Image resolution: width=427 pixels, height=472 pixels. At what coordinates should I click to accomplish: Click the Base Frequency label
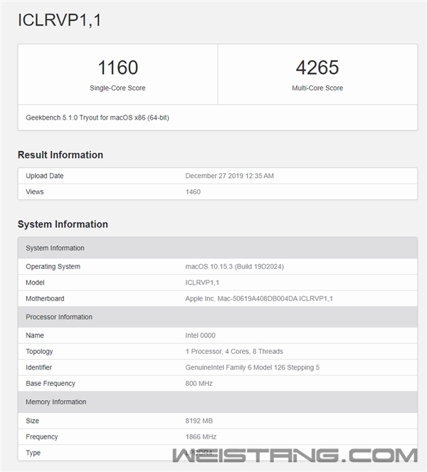tap(51, 384)
